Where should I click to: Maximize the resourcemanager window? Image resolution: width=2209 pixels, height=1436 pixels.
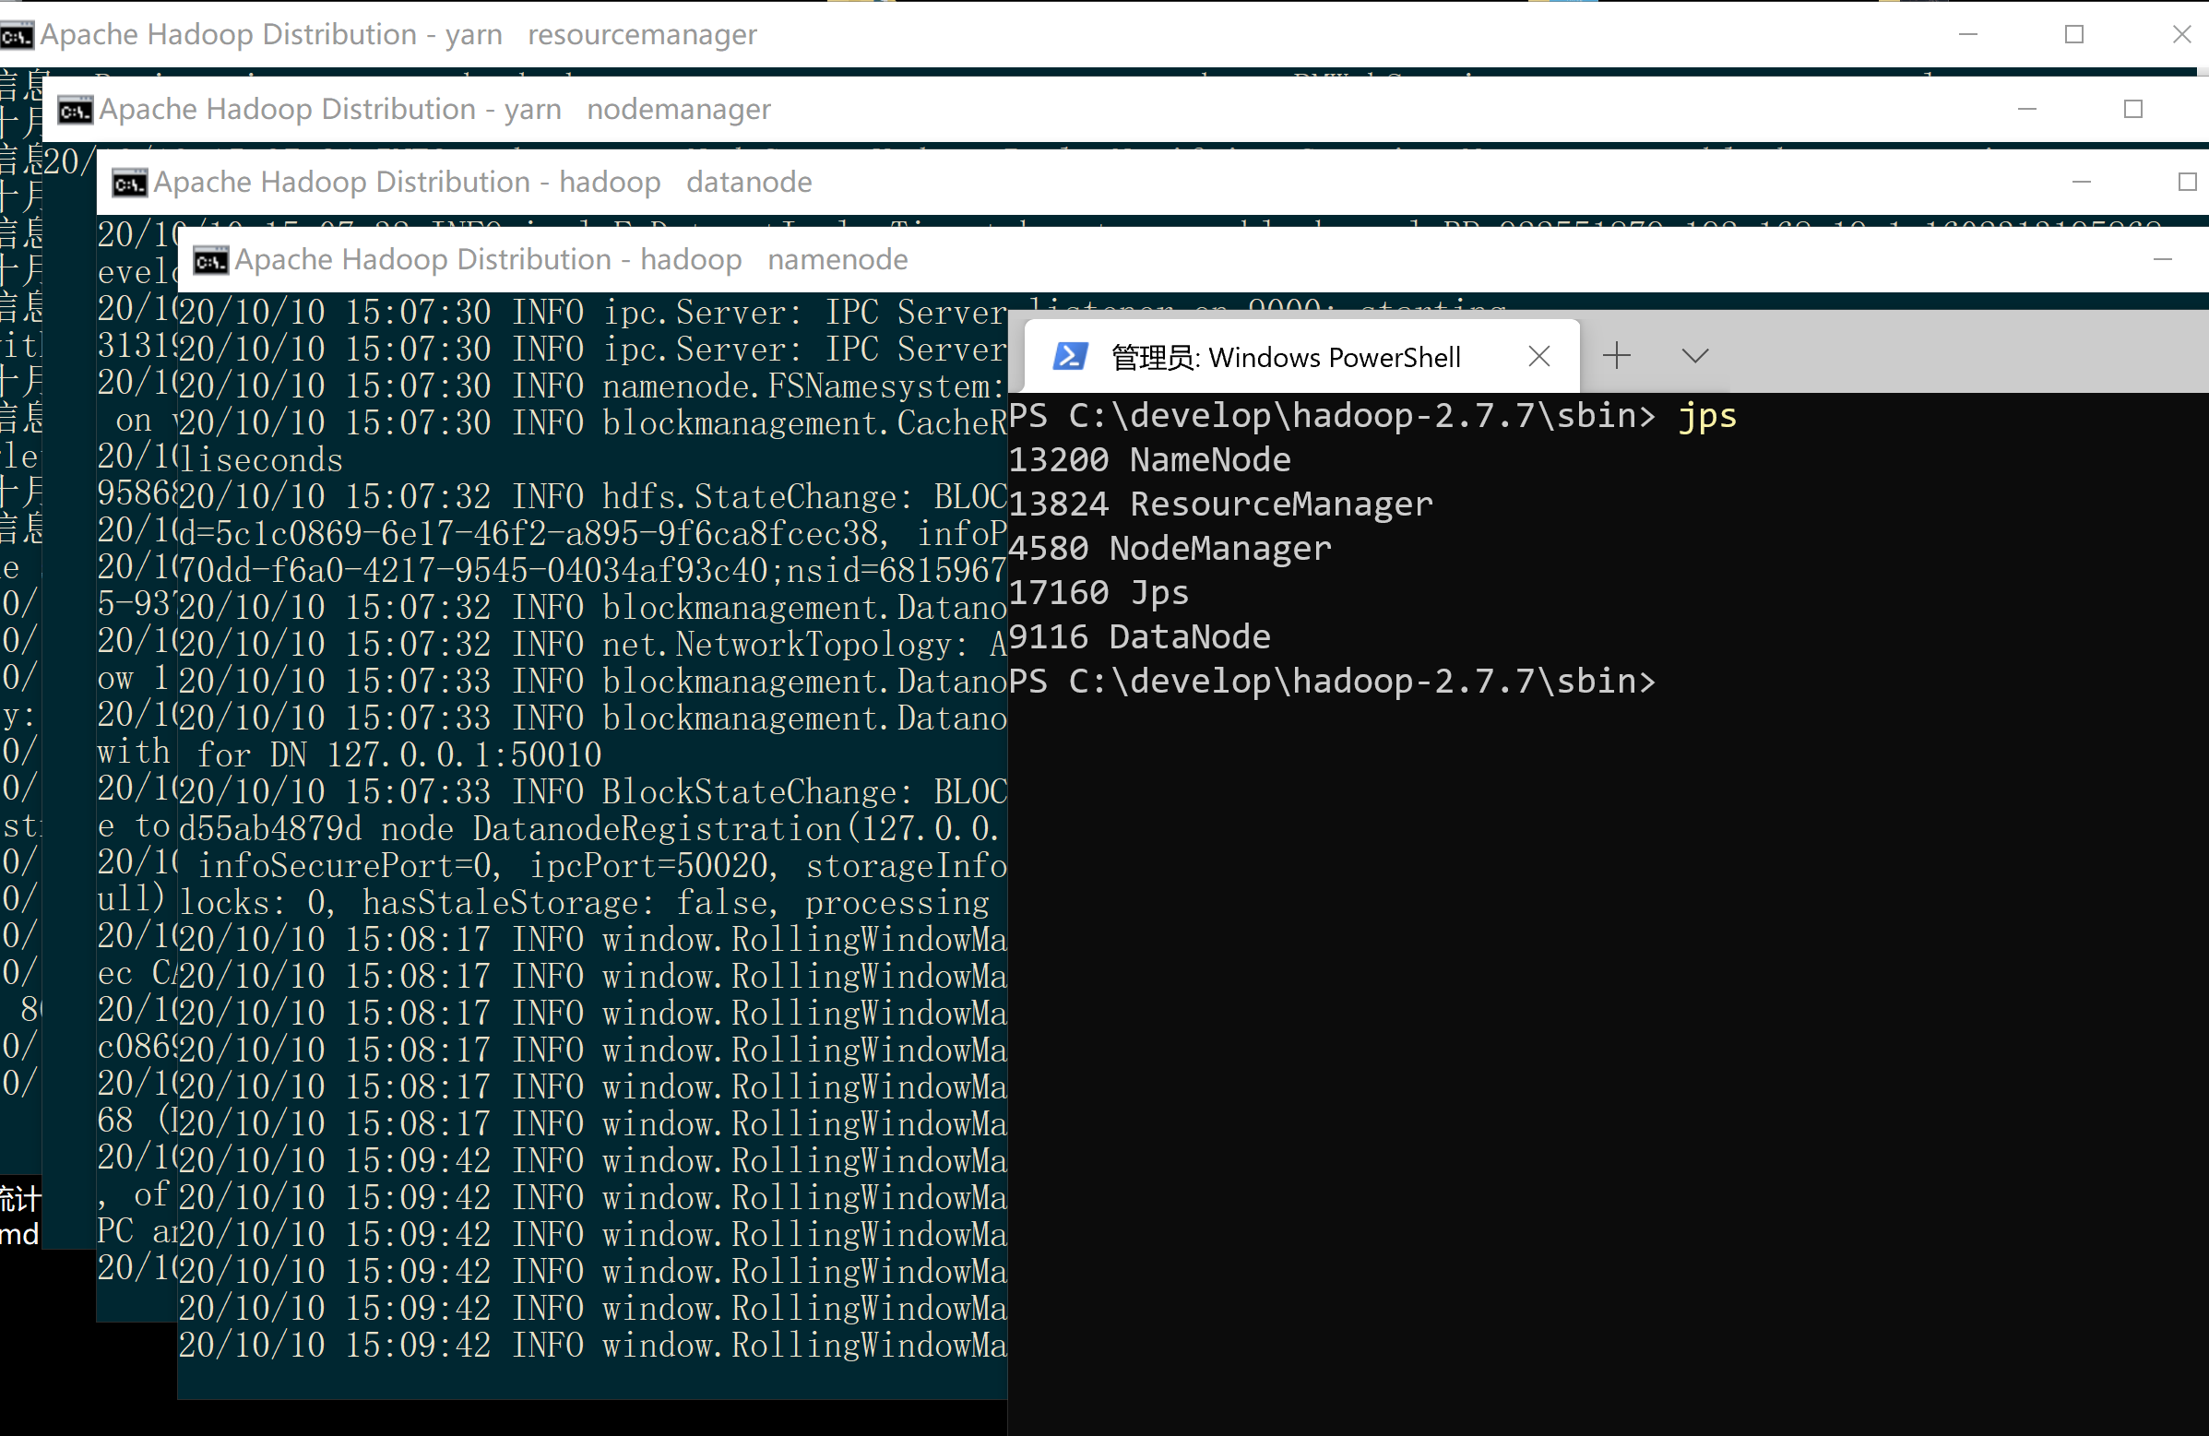click(2074, 35)
